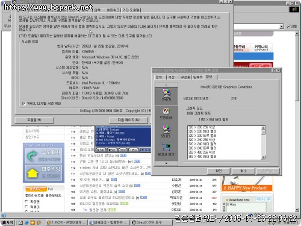This screenshot has width=301, height=226.
Task: Open the 네트워크 tab in DirectX dialog
Action: pyautogui.click(x=113, y=10)
